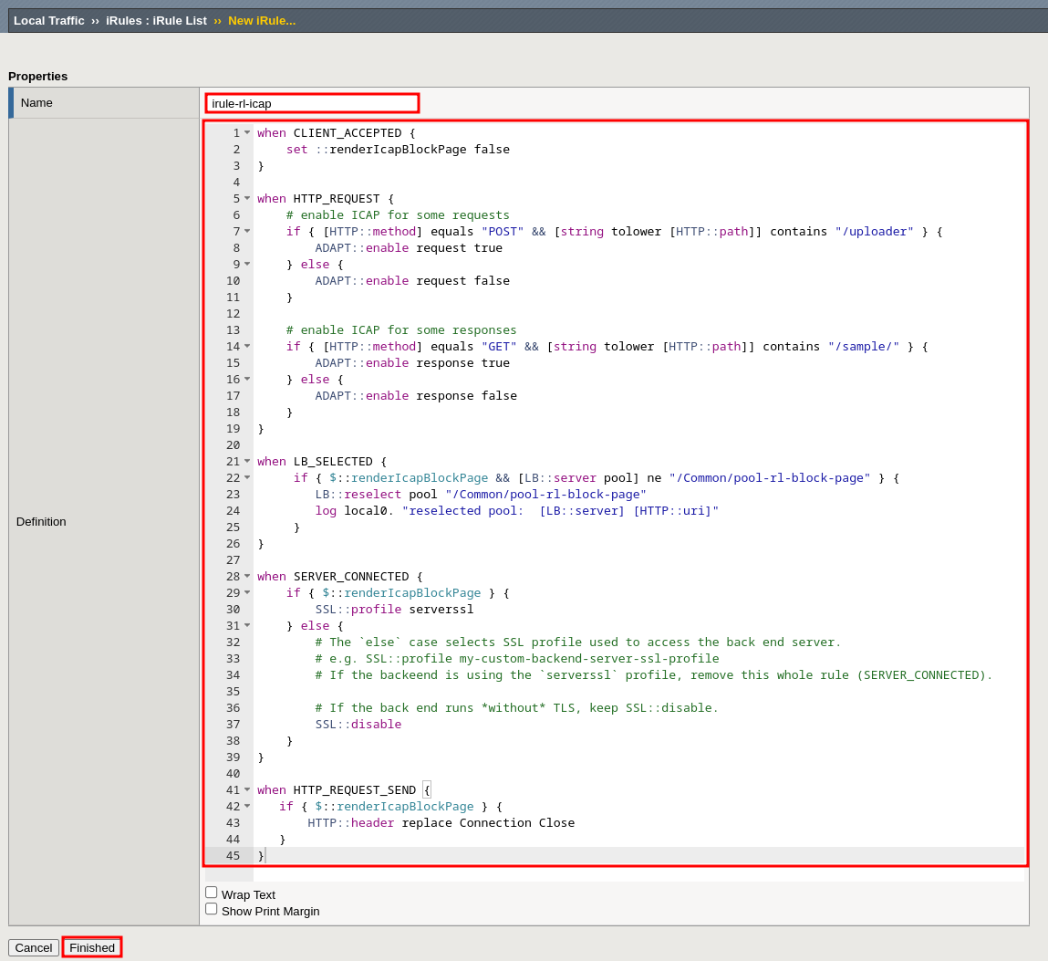Click into the iRule Name field
This screenshot has width=1048, height=961.
(312, 103)
